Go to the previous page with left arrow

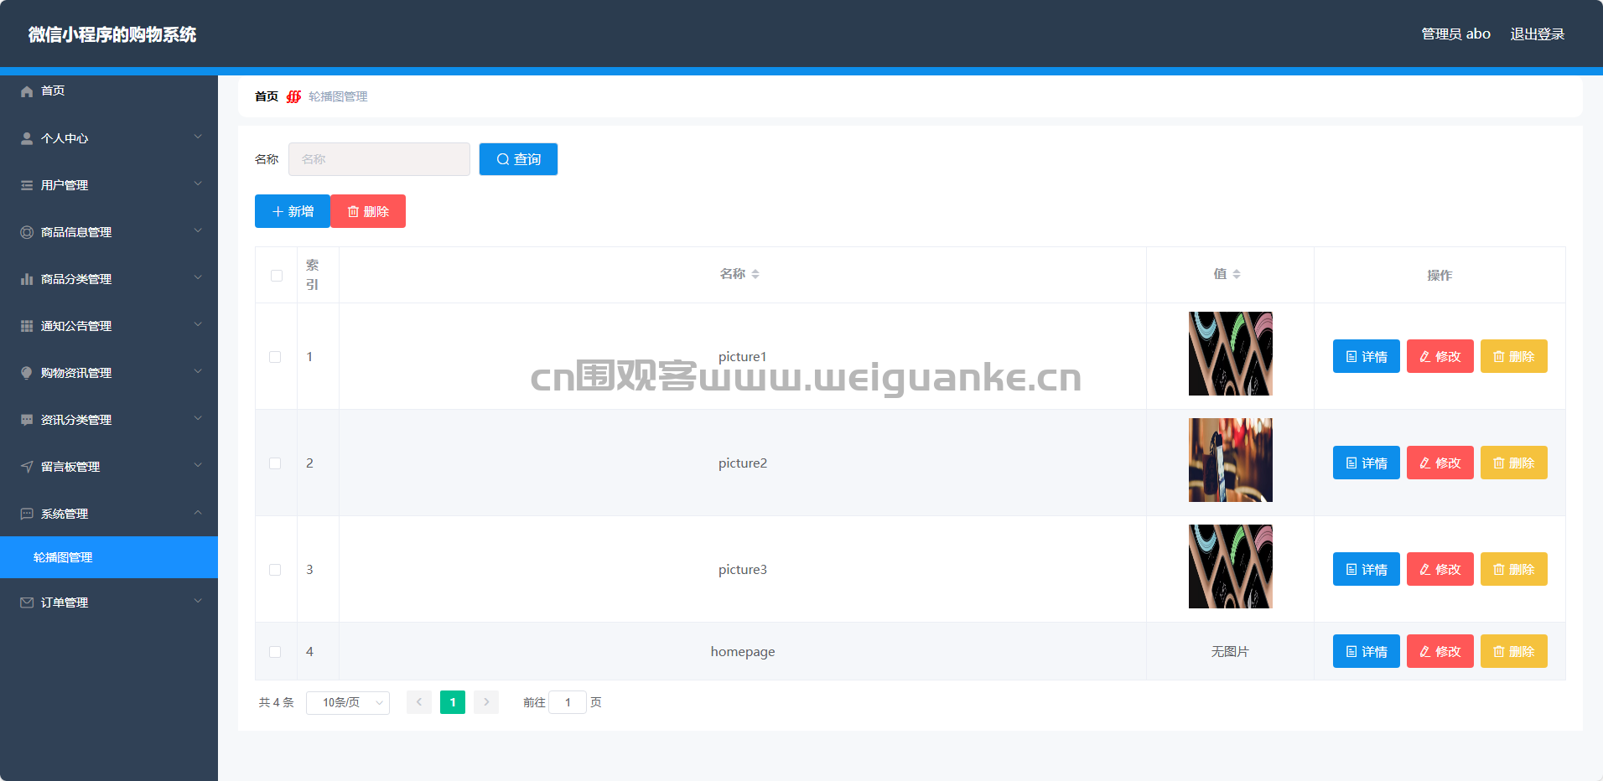click(419, 702)
